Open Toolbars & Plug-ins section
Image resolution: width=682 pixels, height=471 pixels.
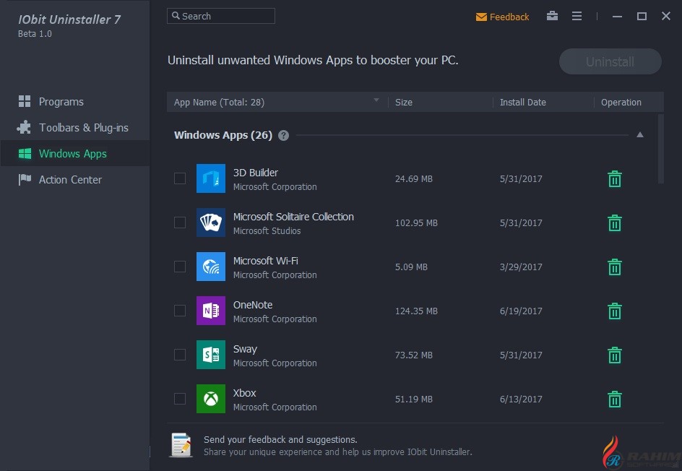coord(83,128)
